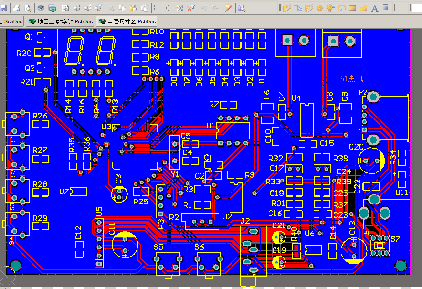Click the Copy icon
This screenshot has width=422, height=289.
pos(123,8)
